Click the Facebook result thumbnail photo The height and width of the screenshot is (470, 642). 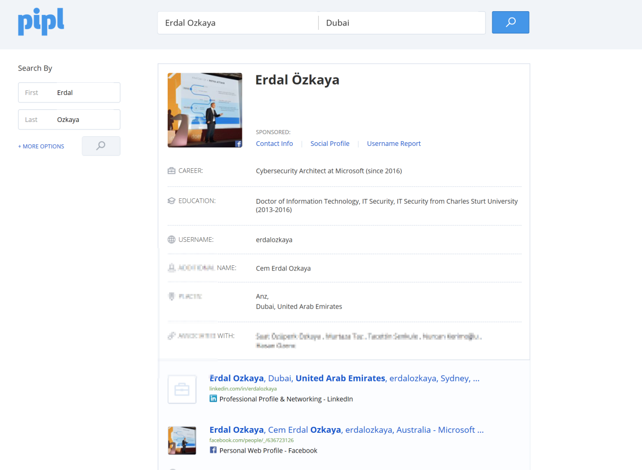(x=182, y=440)
